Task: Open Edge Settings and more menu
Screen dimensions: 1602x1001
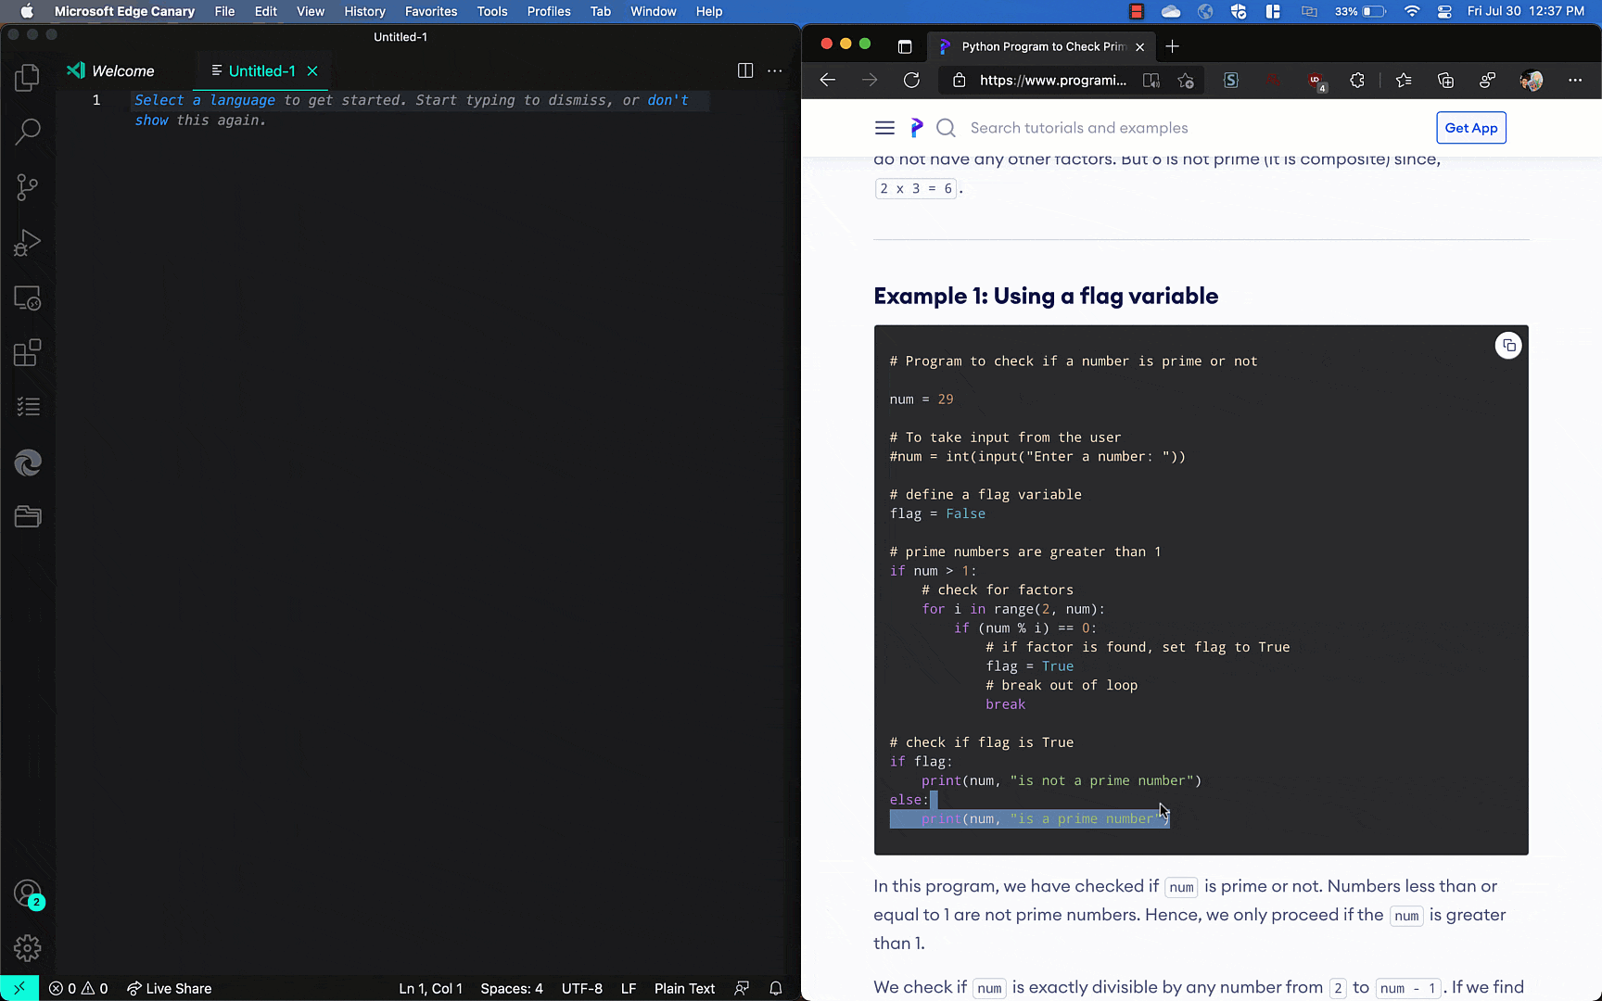Action: pos(1575,81)
